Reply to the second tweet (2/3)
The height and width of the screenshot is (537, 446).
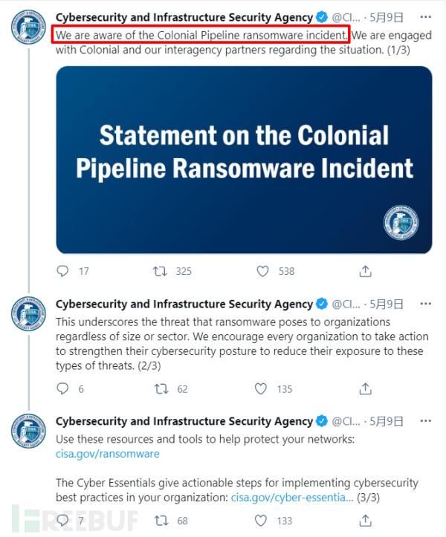click(63, 388)
